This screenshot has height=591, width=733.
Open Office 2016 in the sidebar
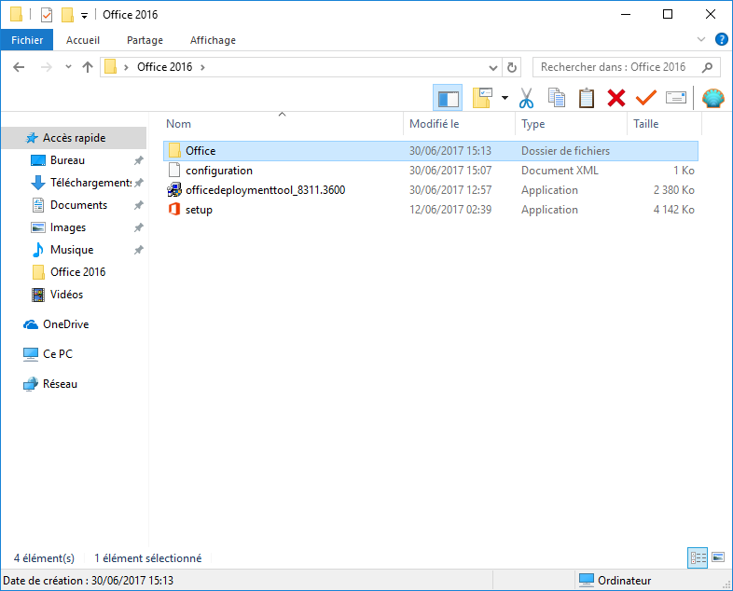77,272
